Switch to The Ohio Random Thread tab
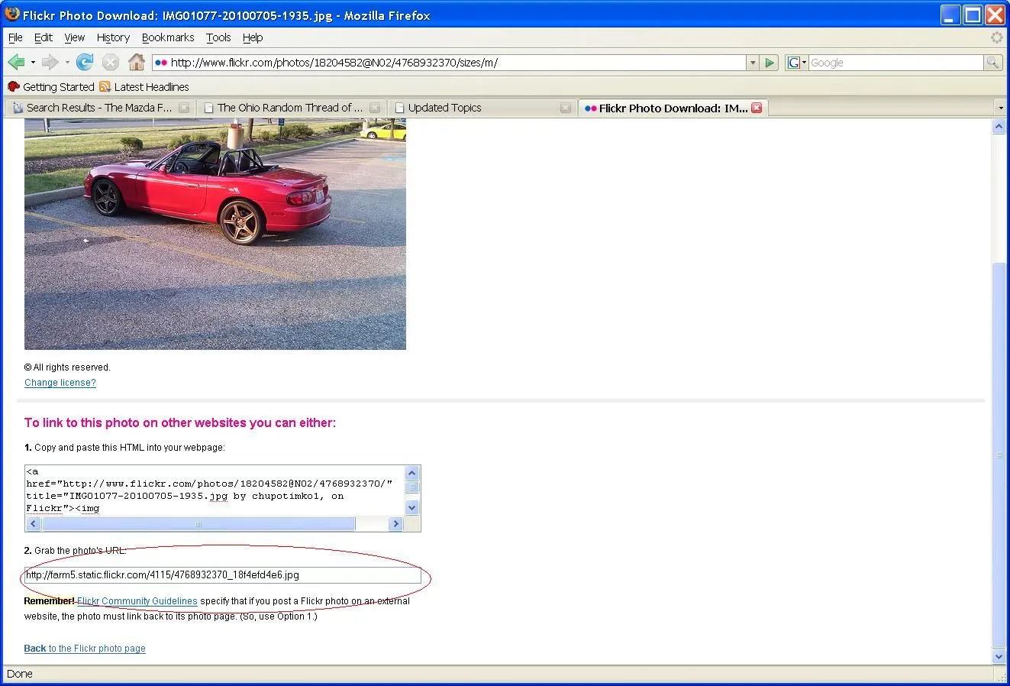1010x686 pixels. [x=289, y=108]
